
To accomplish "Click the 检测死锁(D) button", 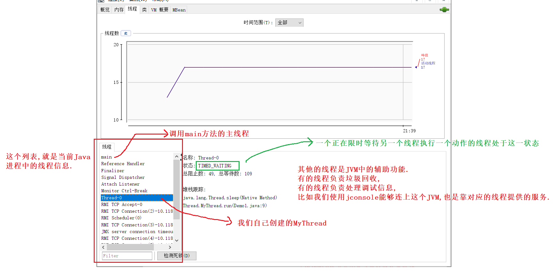I will point(177,256).
